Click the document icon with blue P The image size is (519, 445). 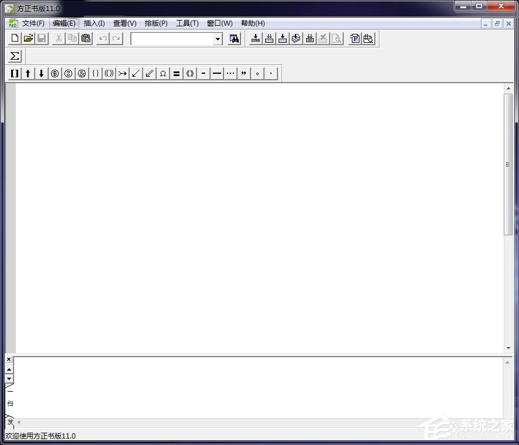355,39
